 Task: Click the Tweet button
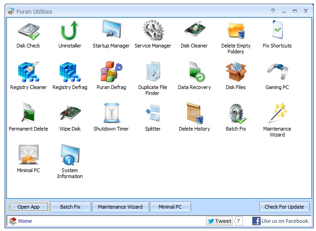(x=219, y=221)
